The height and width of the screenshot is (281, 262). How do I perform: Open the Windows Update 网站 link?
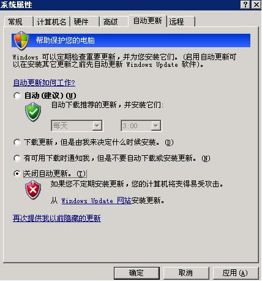pos(96,201)
